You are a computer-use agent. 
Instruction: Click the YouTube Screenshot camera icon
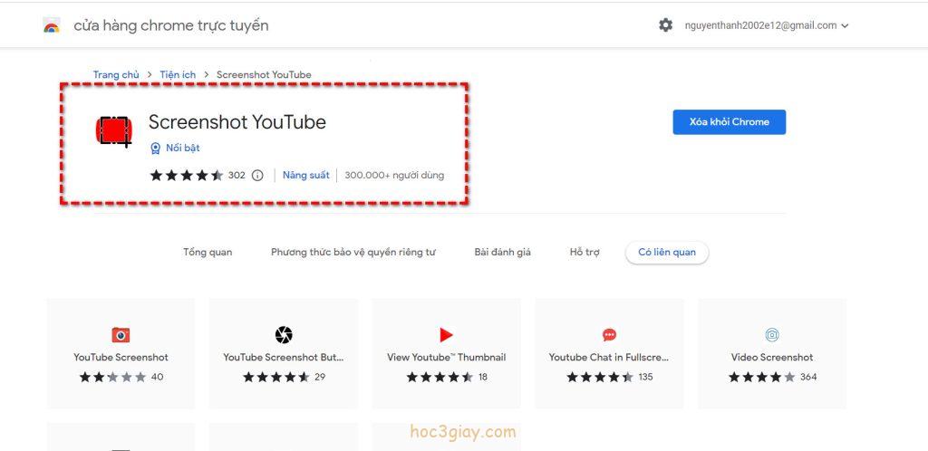pyautogui.click(x=121, y=334)
